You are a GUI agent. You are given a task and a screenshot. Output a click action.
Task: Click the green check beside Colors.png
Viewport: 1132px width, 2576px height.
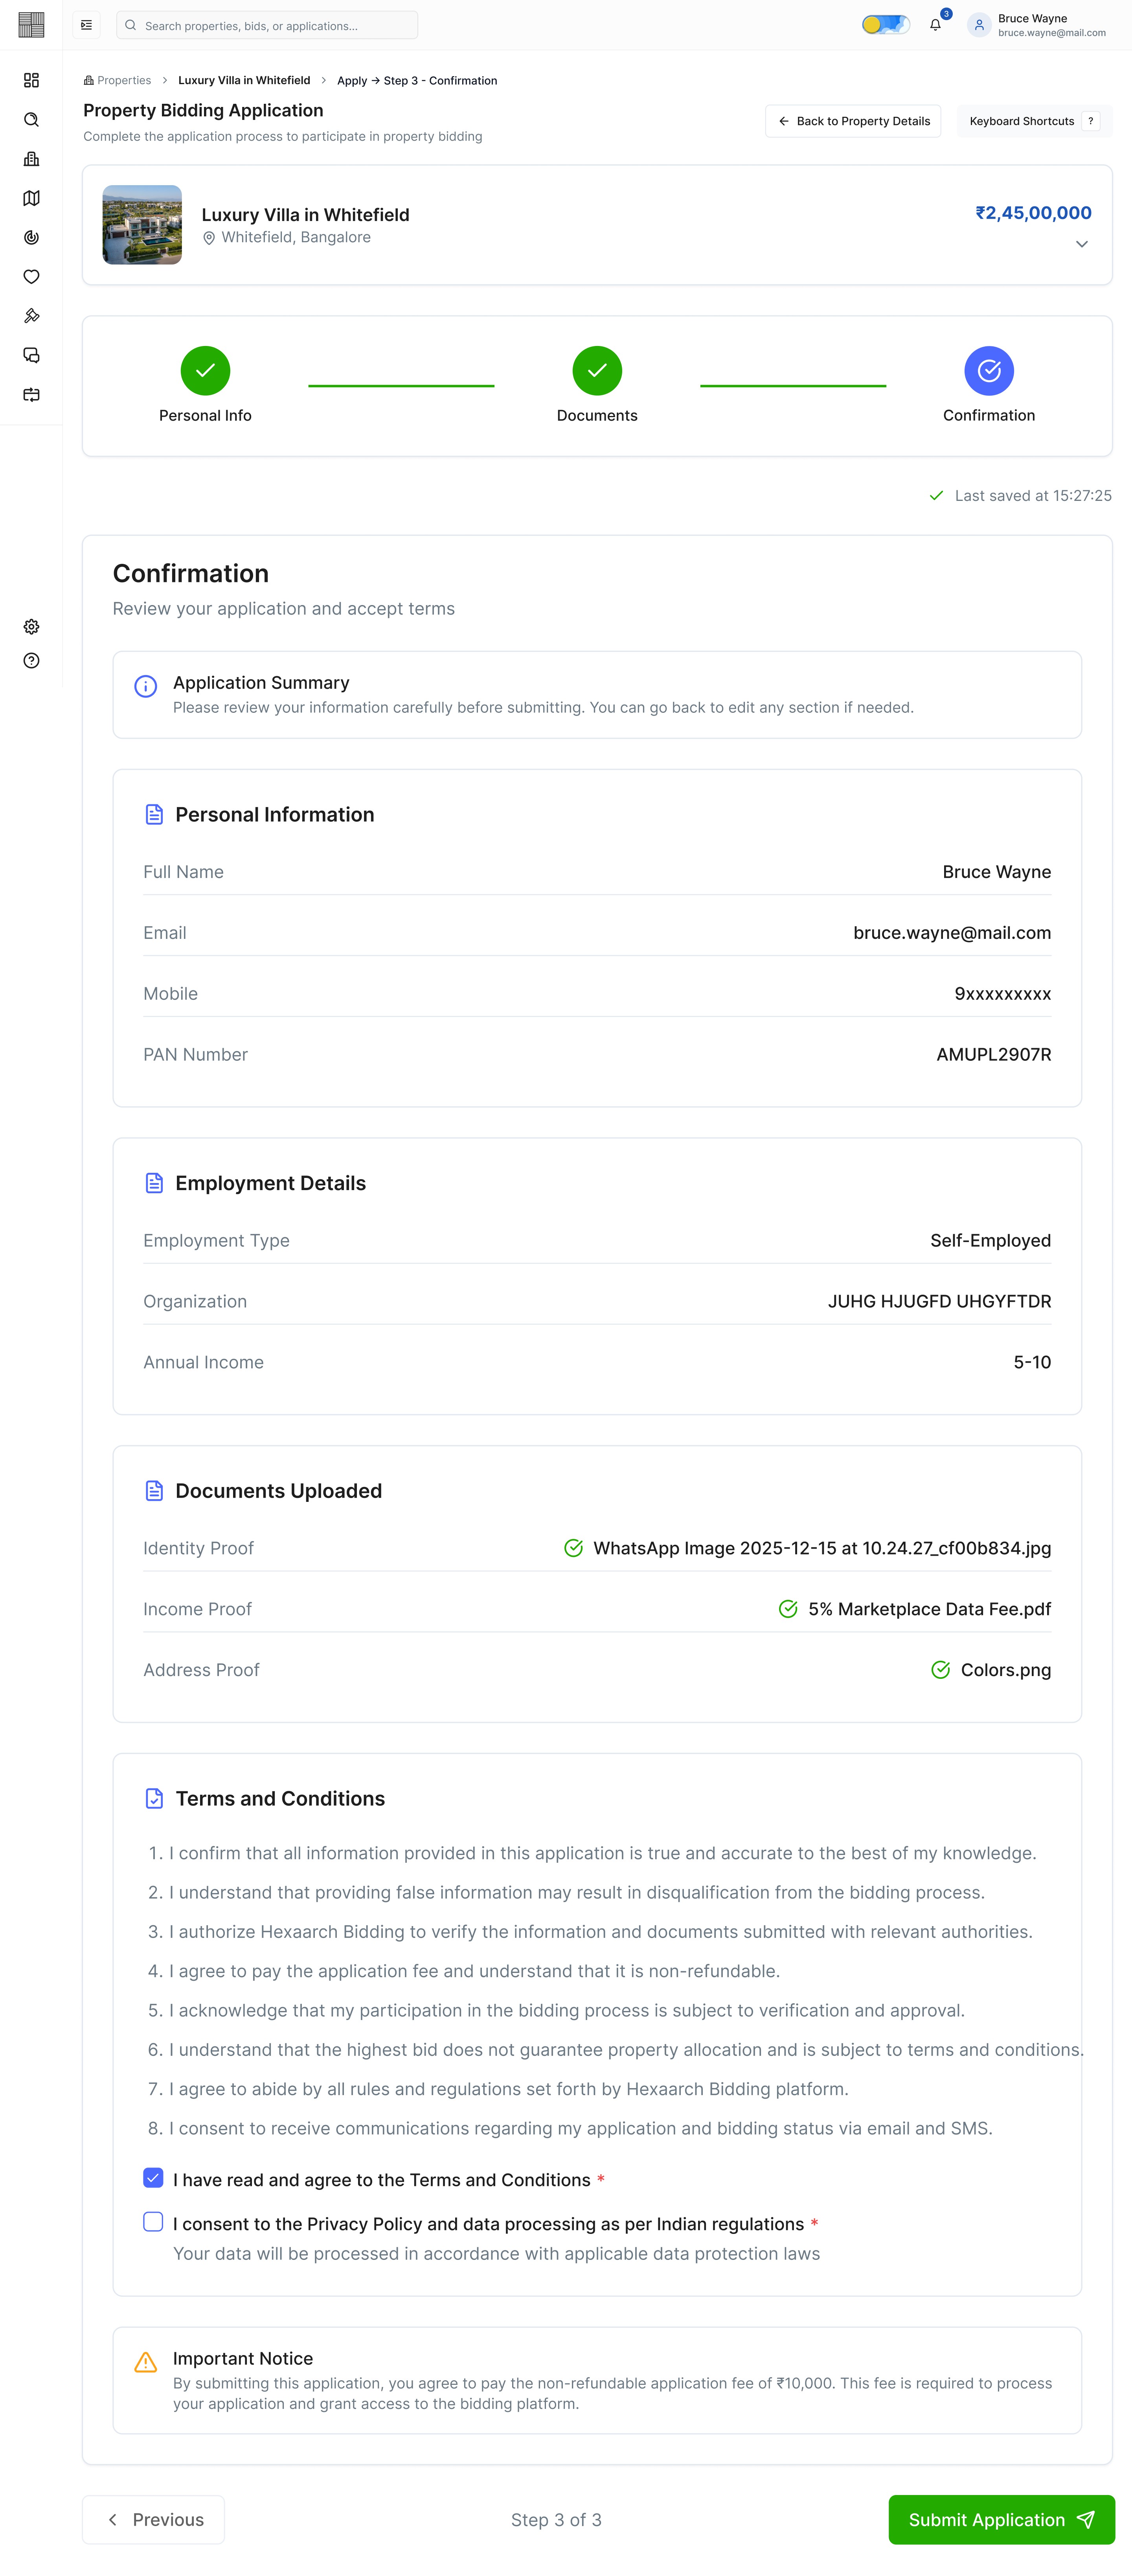pyautogui.click(x=940, y=1670)
